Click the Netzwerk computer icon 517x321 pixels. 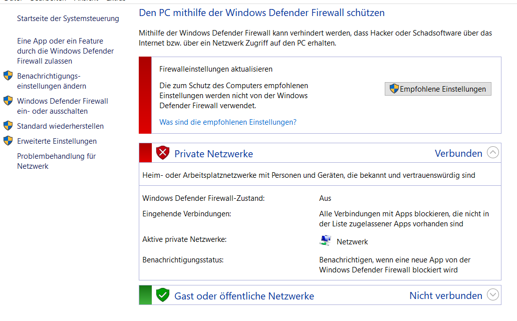(x=325, y=241)
